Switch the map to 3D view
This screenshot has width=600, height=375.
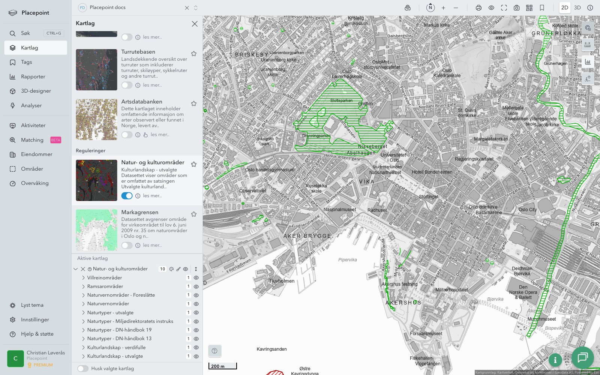[577, 8]
